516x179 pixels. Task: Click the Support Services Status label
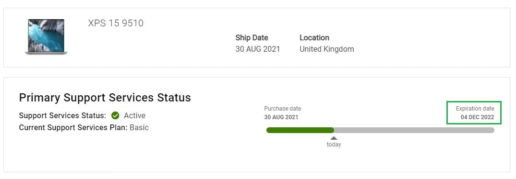pyautogui.click(x=62, y=115)
